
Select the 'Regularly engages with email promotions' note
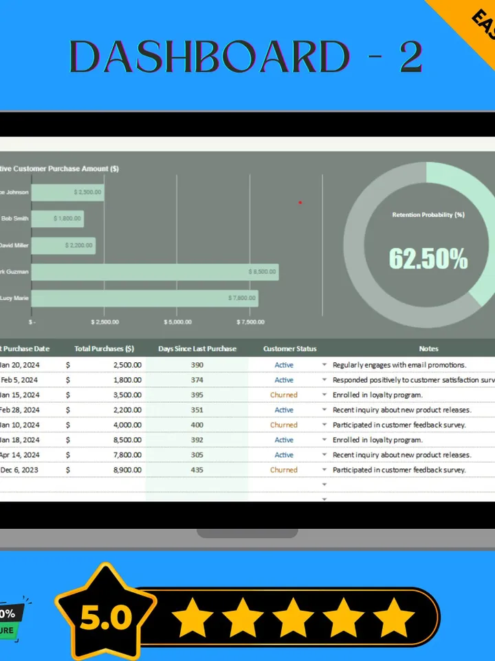coord(399,365)
